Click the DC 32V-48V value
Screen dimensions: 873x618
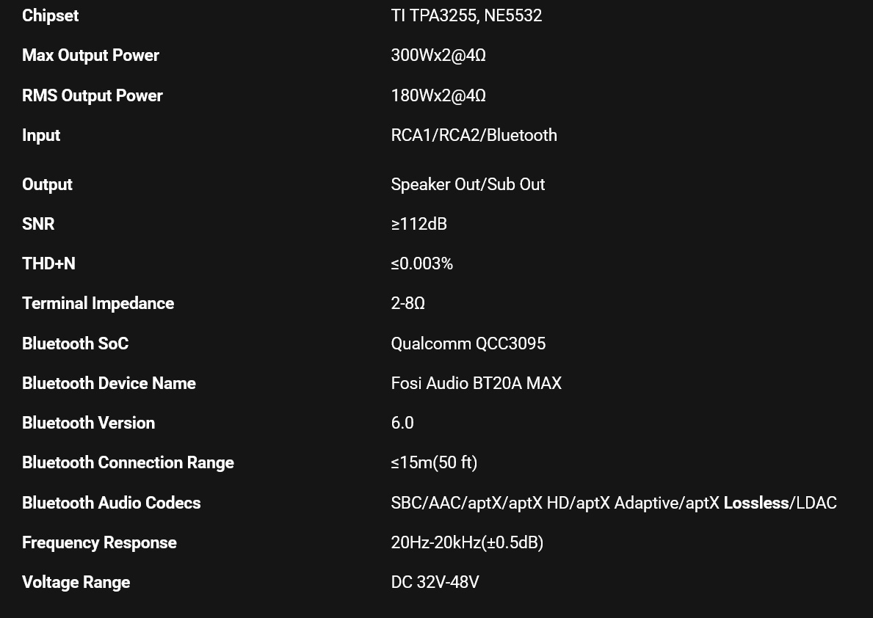pyautogui.click(x=435, y=582)
